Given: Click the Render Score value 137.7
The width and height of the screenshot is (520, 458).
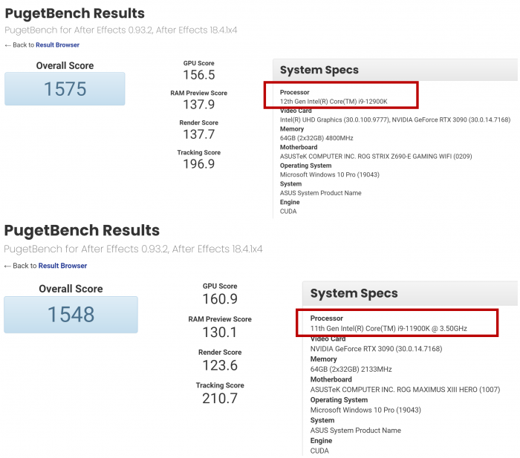Looking at the screenshot, I should (198, 134).
